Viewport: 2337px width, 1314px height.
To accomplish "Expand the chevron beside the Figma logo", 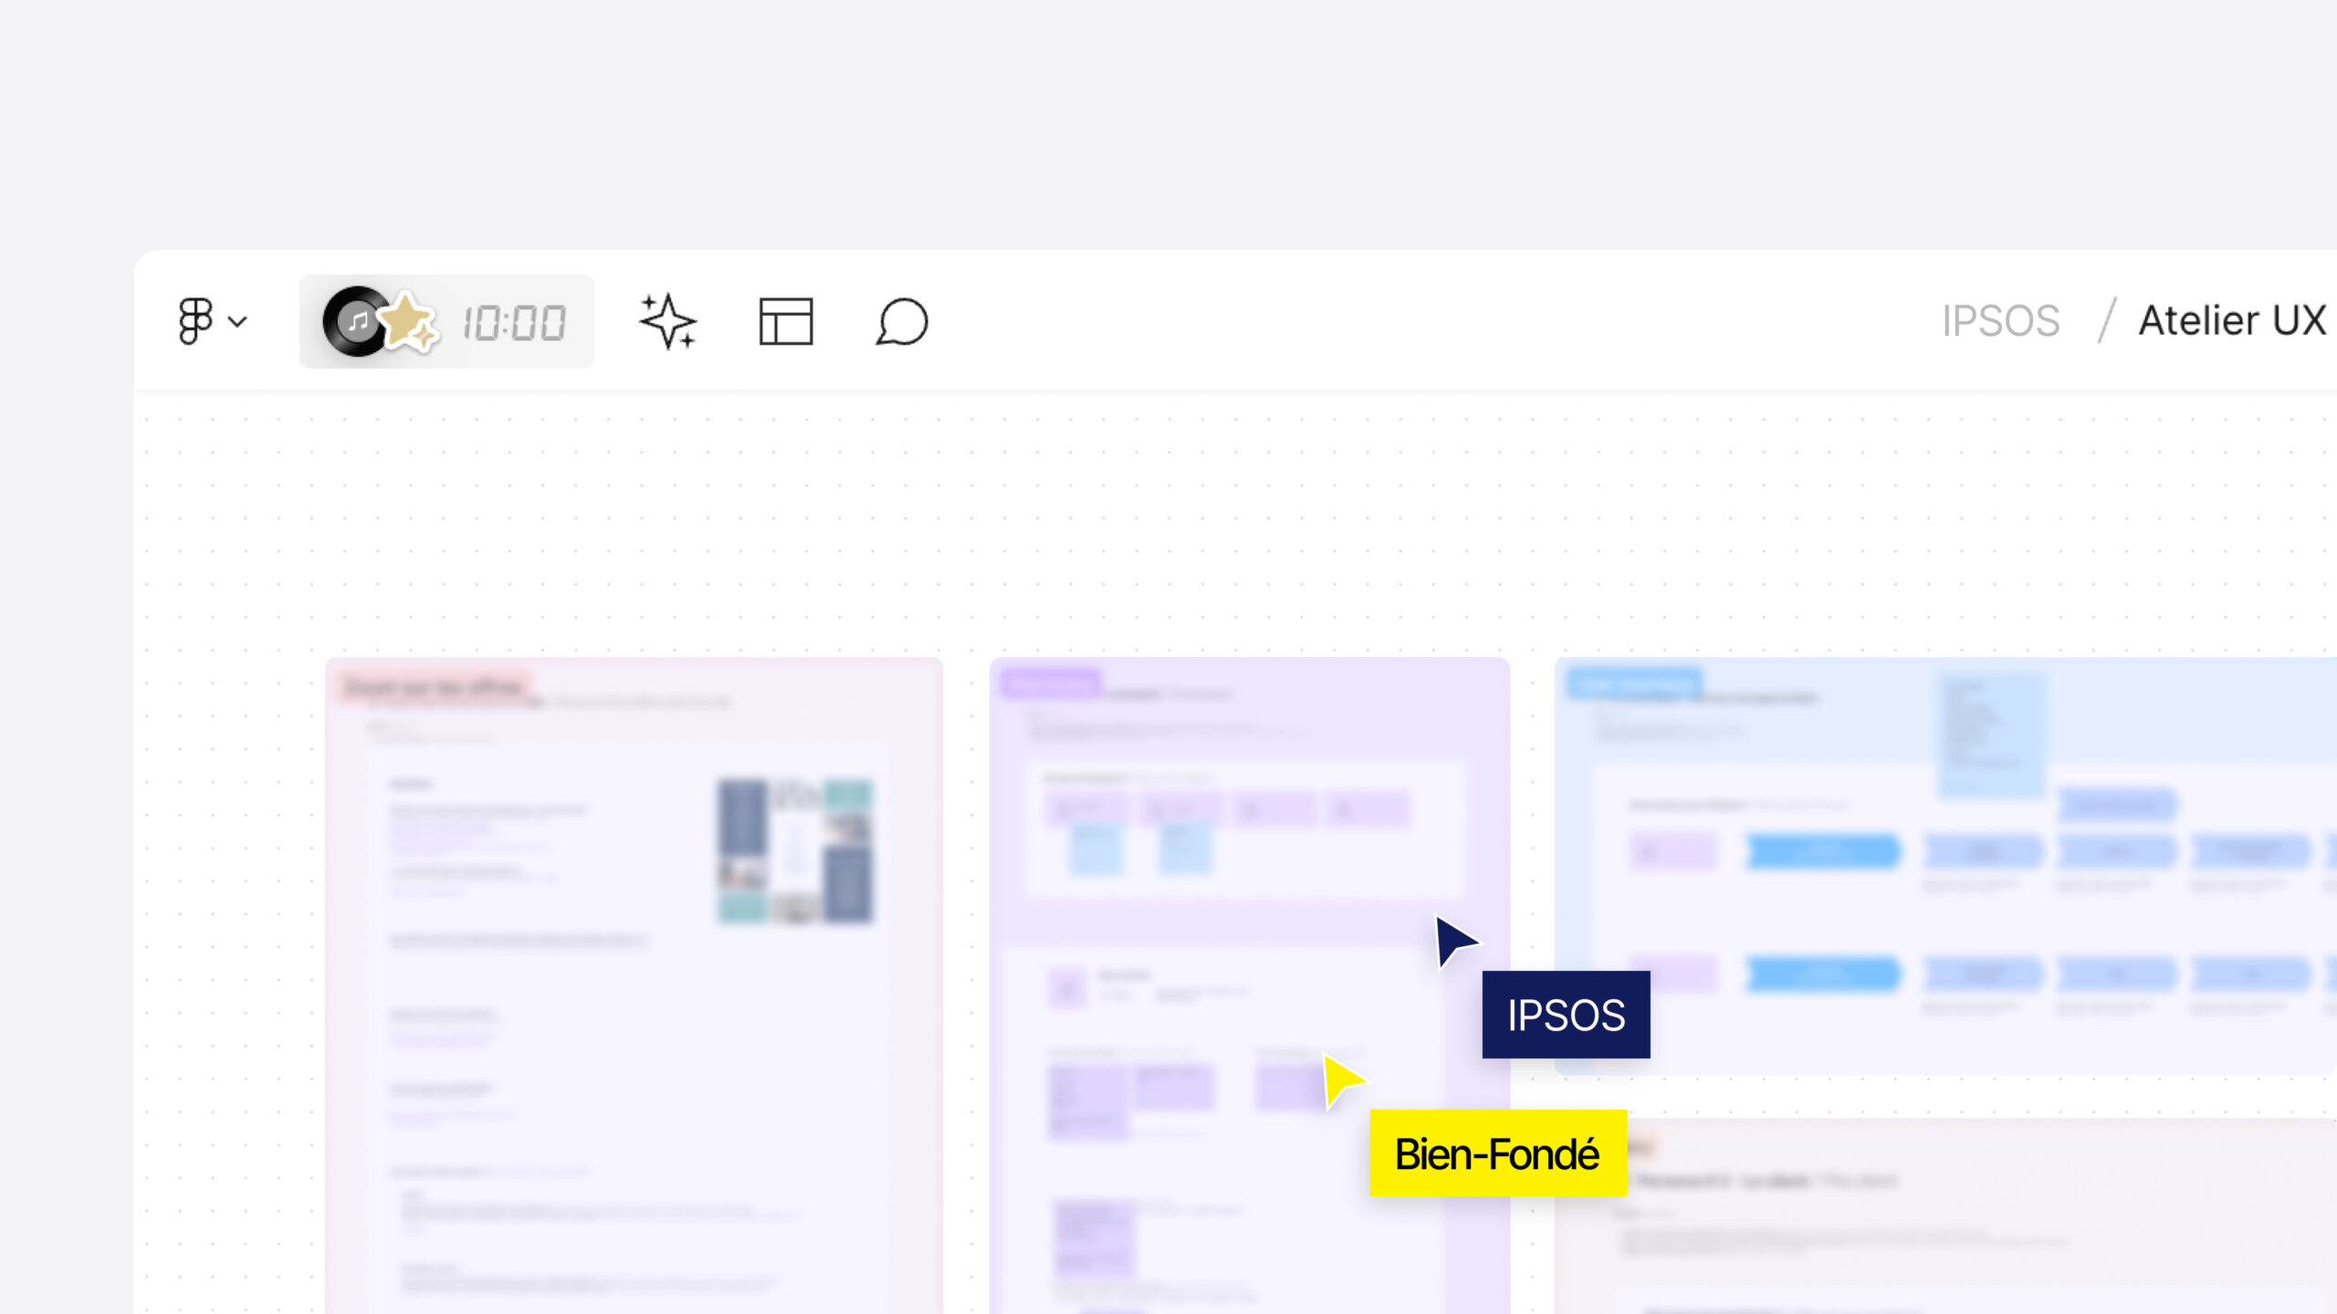I will [x=237, y=322].
